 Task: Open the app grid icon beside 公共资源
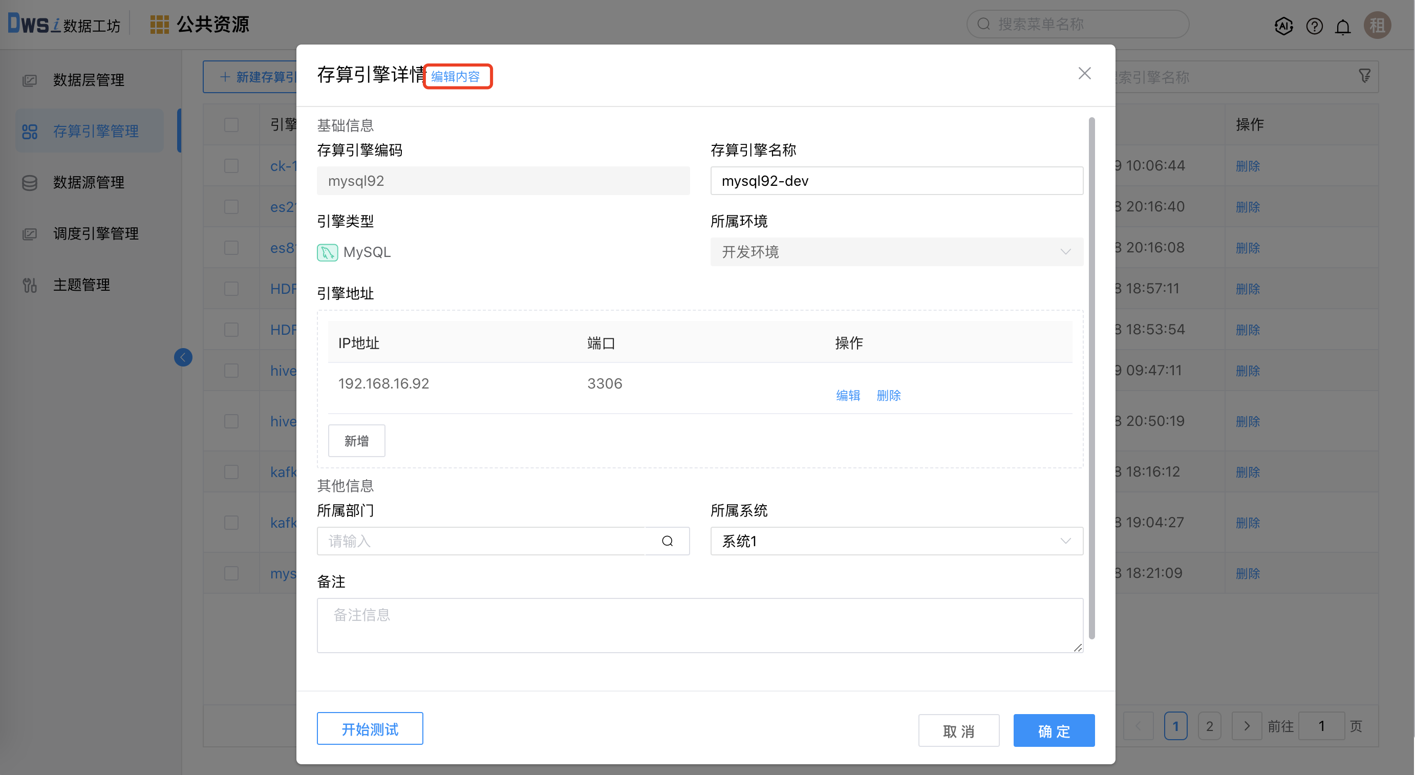159,24
